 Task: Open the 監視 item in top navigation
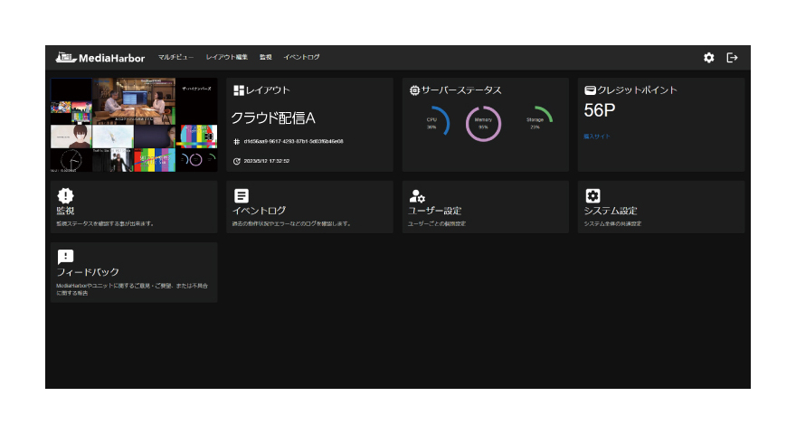click(266, 57)
